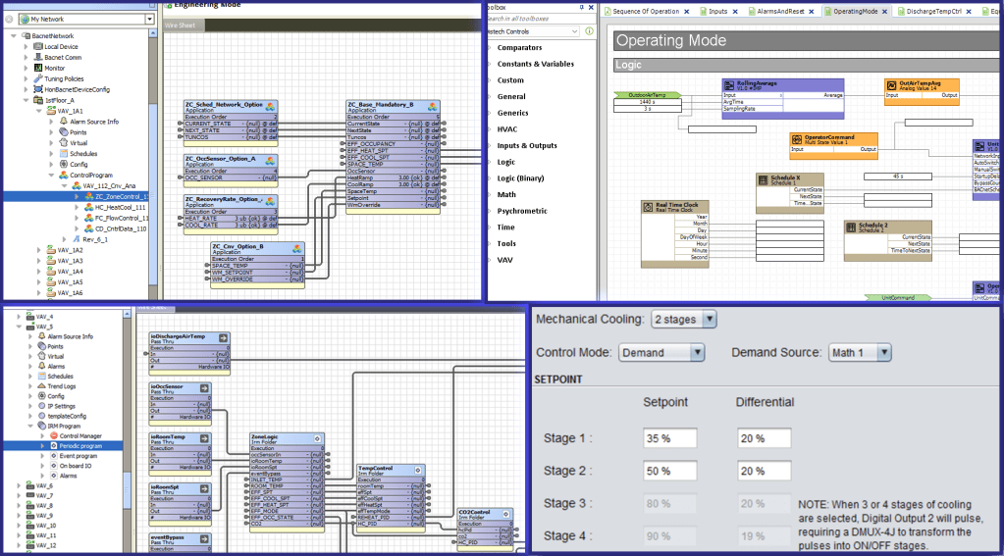Viewport: 1004px width, 556px height.
Task: Click the Schedule X block icon
Action: pyautogui.click(x=763, y=178)
